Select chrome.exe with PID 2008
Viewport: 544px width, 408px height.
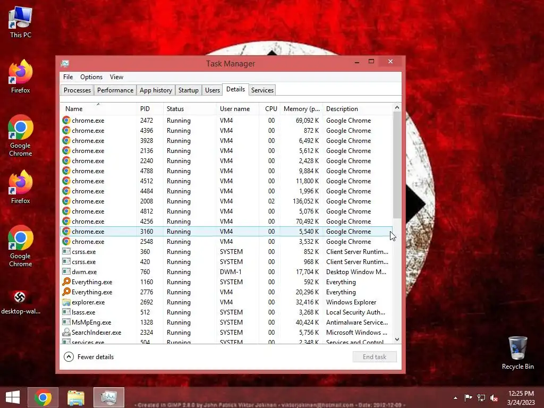tap(226, 201)
